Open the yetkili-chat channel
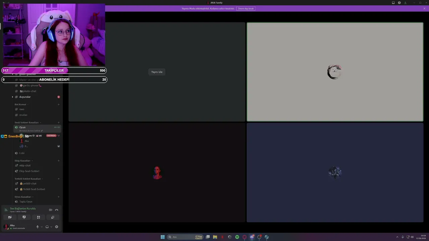The width and height of the screenshot is (429, 241). 29,183
